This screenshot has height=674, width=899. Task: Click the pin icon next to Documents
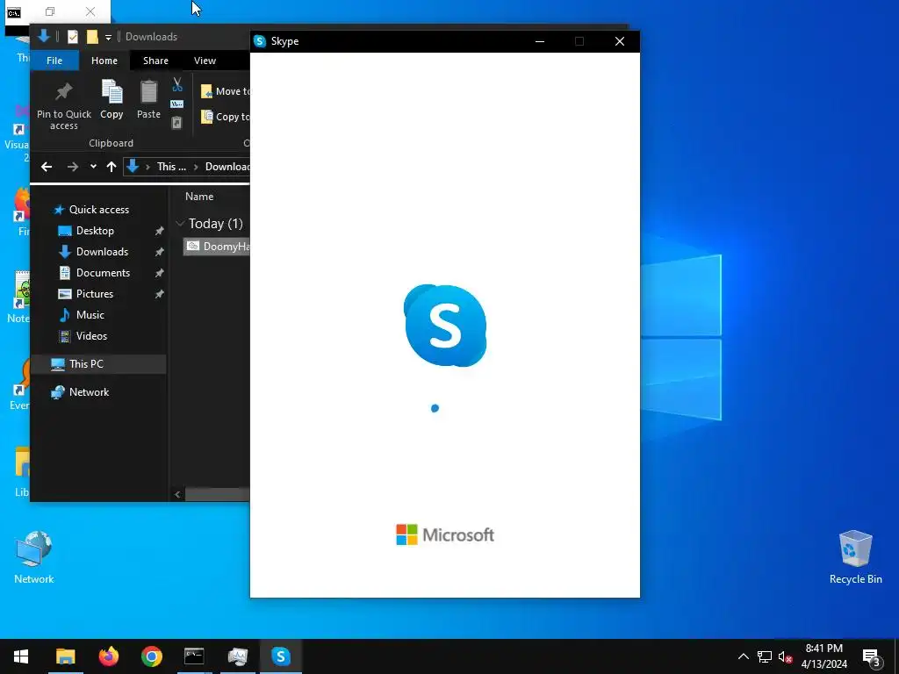point(160,273)
